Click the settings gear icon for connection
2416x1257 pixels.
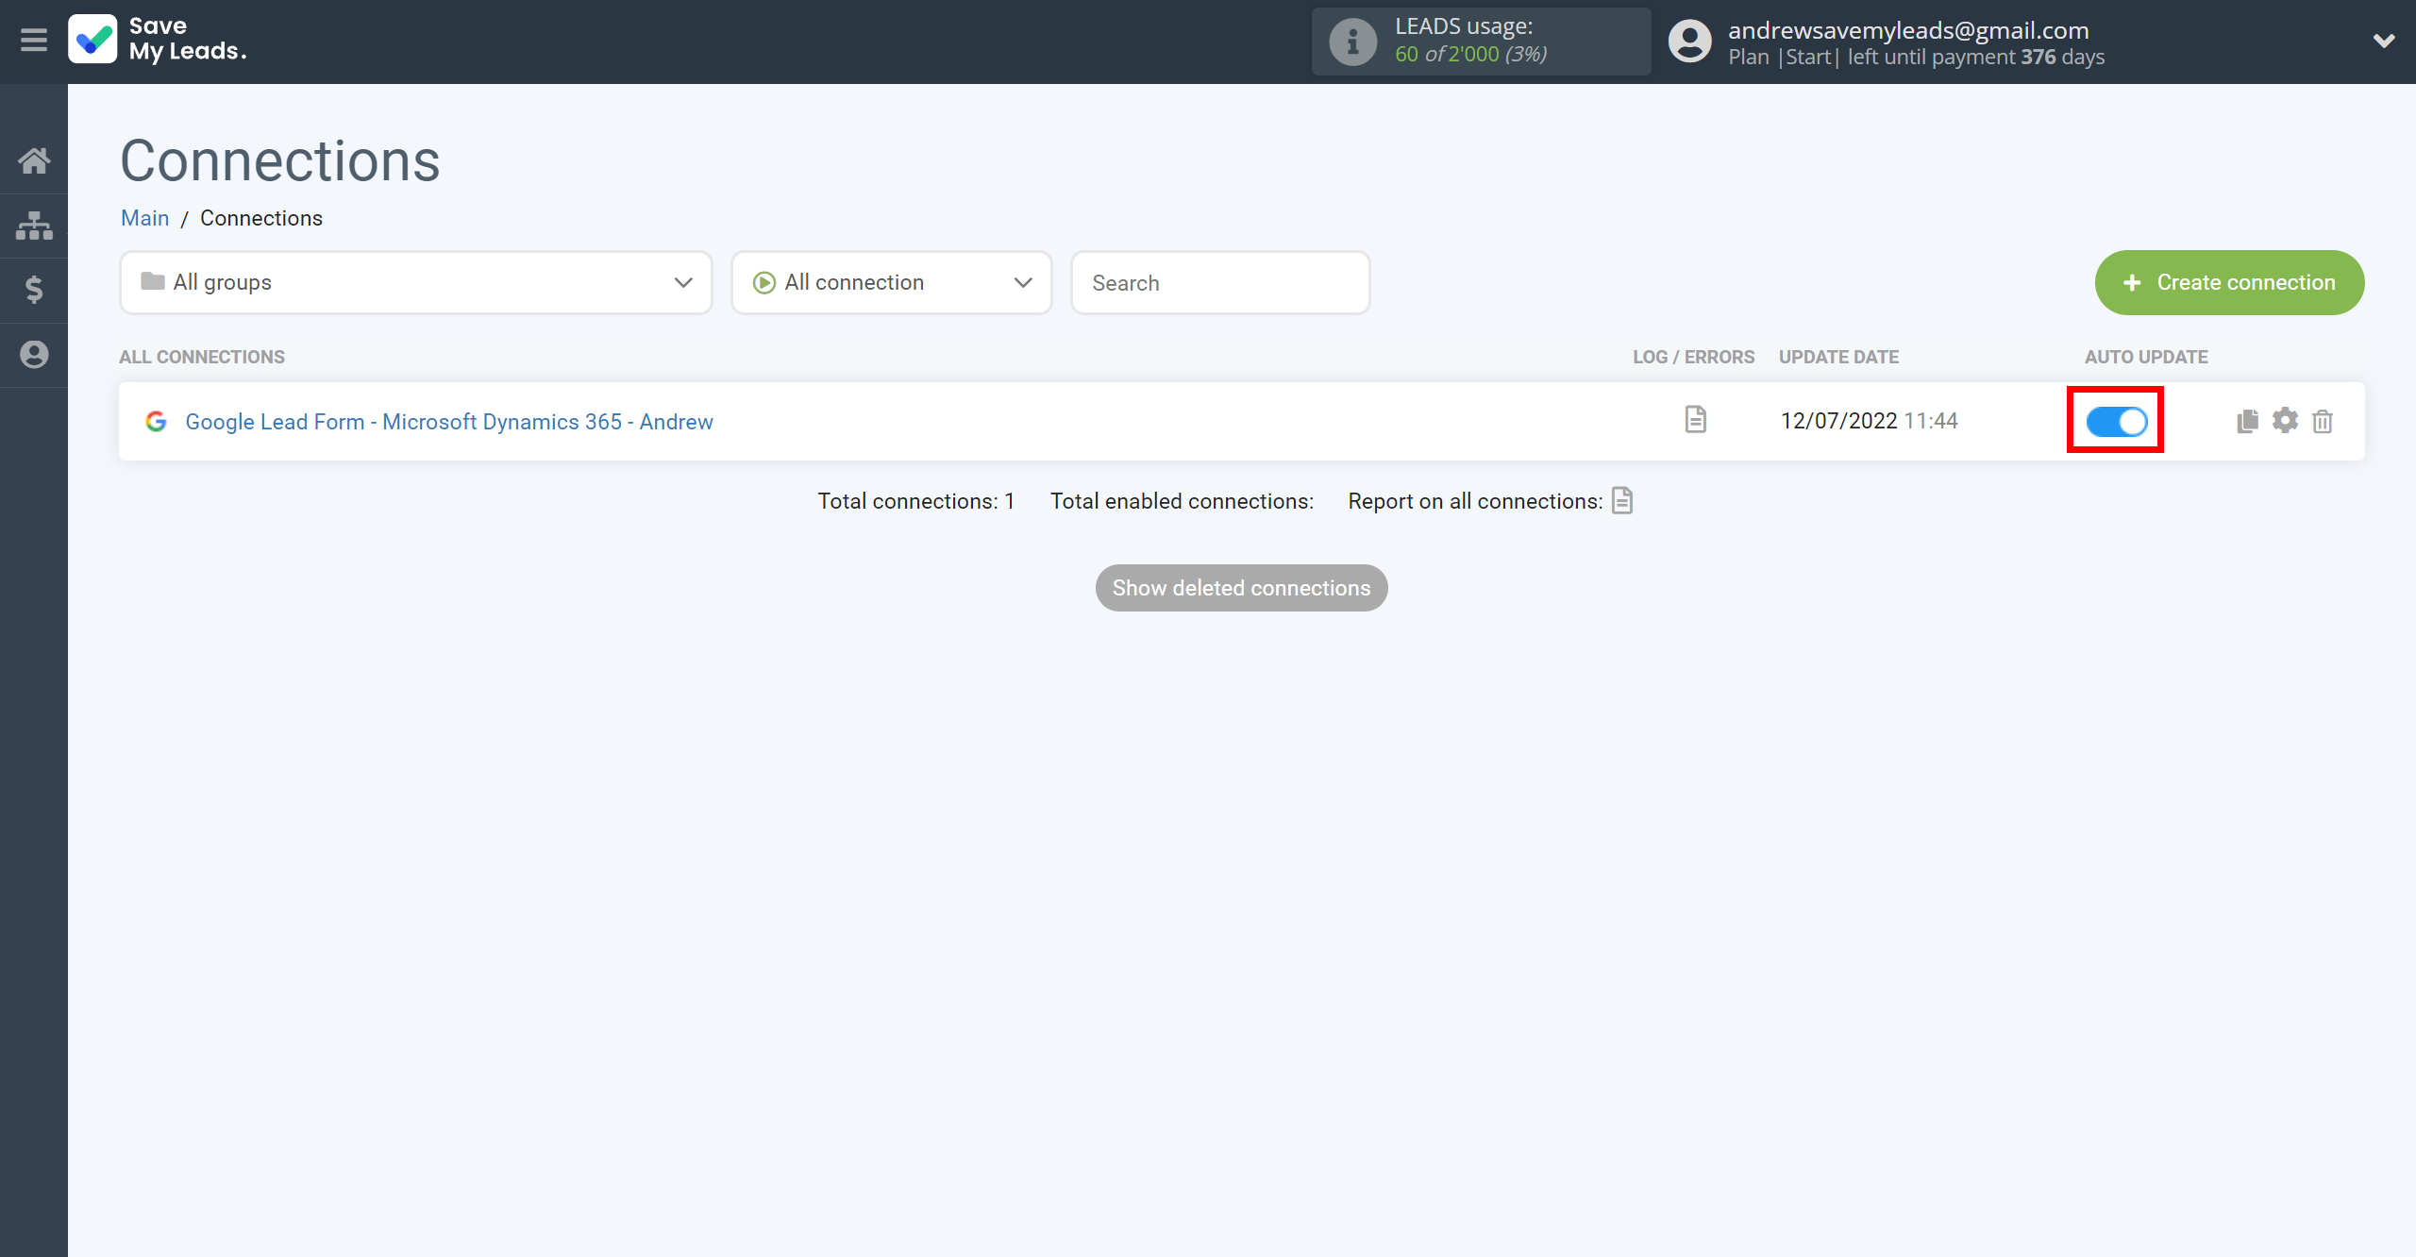2285,420
